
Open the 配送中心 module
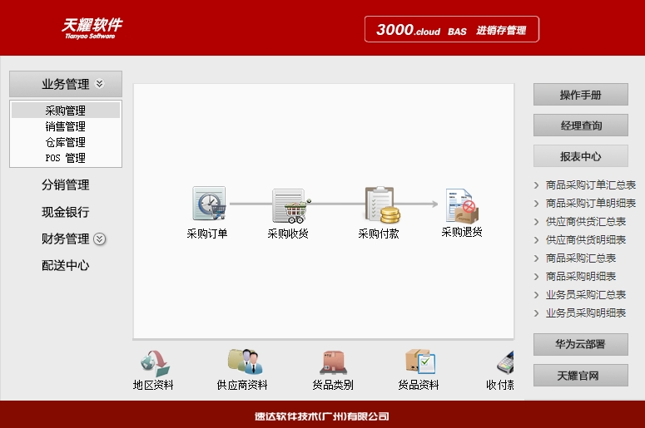pyautogui.click(x=66, y=265)
